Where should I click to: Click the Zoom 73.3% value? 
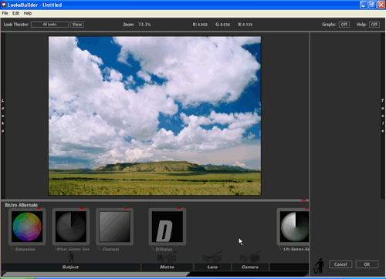(x=144, y=25)
